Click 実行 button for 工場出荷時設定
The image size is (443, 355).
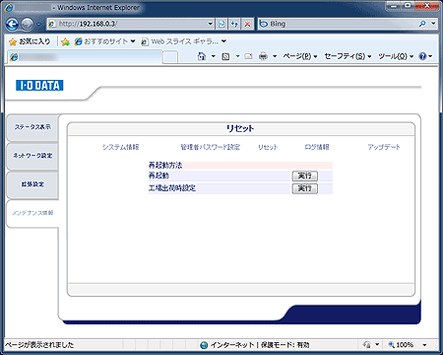click(305, 188)
